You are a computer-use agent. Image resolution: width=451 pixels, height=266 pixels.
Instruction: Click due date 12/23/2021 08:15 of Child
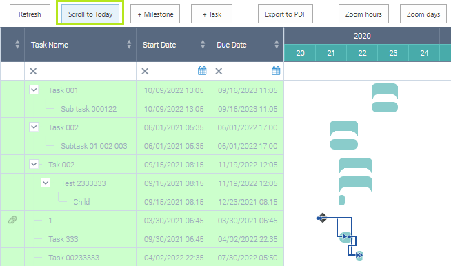pyautogui.click(x=248, y=202)
